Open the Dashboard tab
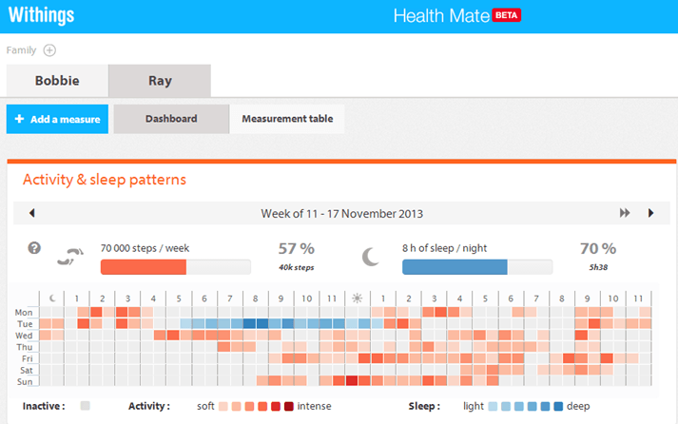The width and height of the screenshot is (678, 424). 171,119
